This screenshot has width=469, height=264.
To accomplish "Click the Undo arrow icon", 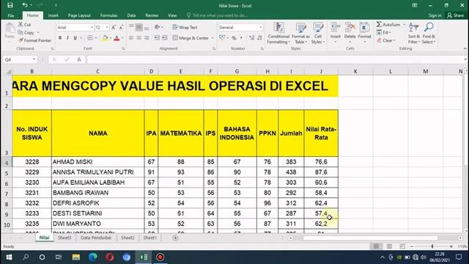I will tap(25, 5).
